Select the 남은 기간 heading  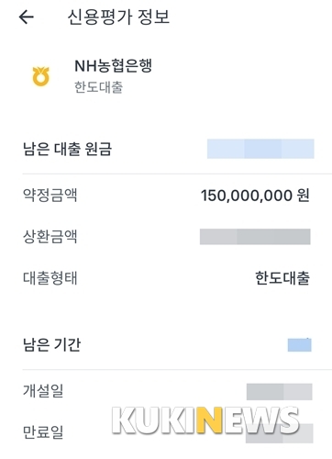pos(52,344)
